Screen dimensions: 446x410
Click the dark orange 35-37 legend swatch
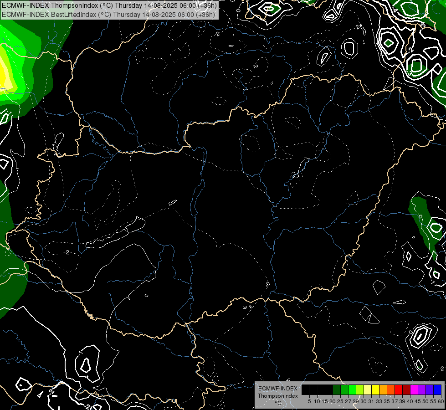point(391,389)
